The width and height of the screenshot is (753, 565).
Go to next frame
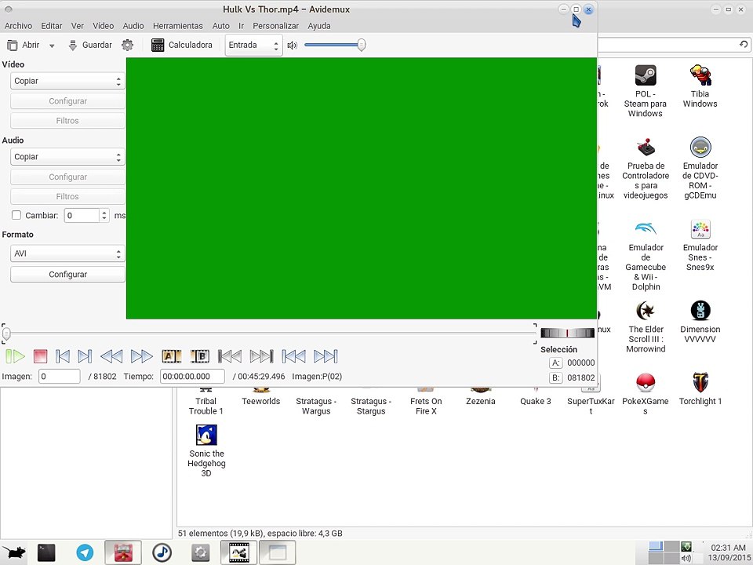(85, 356)
